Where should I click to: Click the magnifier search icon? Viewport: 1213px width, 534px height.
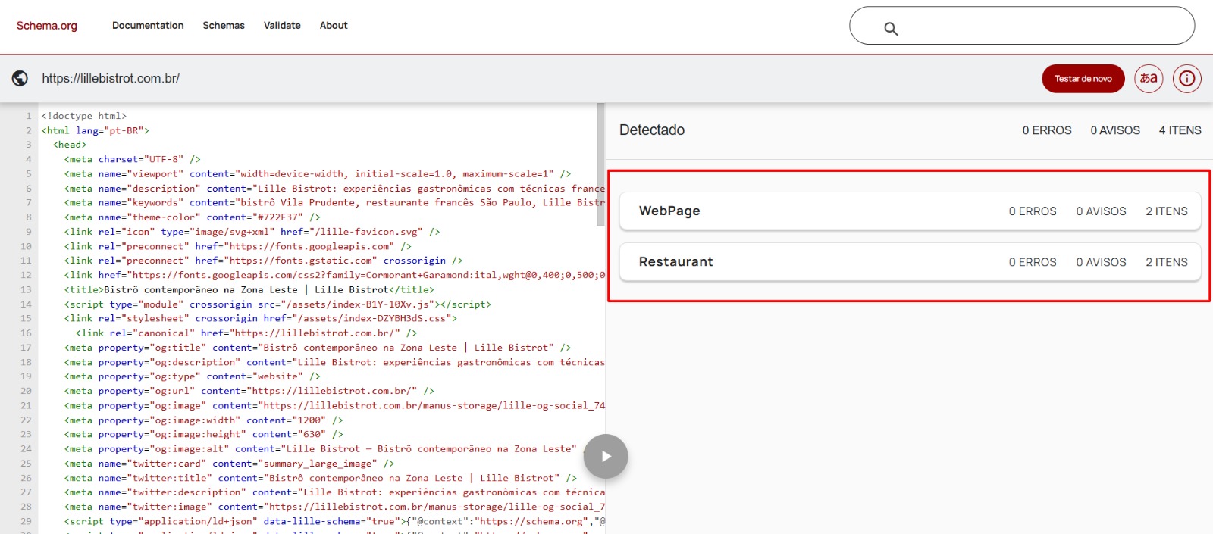891,29
